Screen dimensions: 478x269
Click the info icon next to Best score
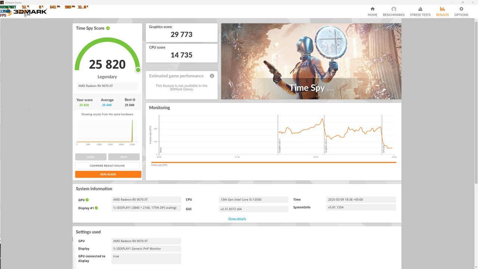[x=134, y=100]
